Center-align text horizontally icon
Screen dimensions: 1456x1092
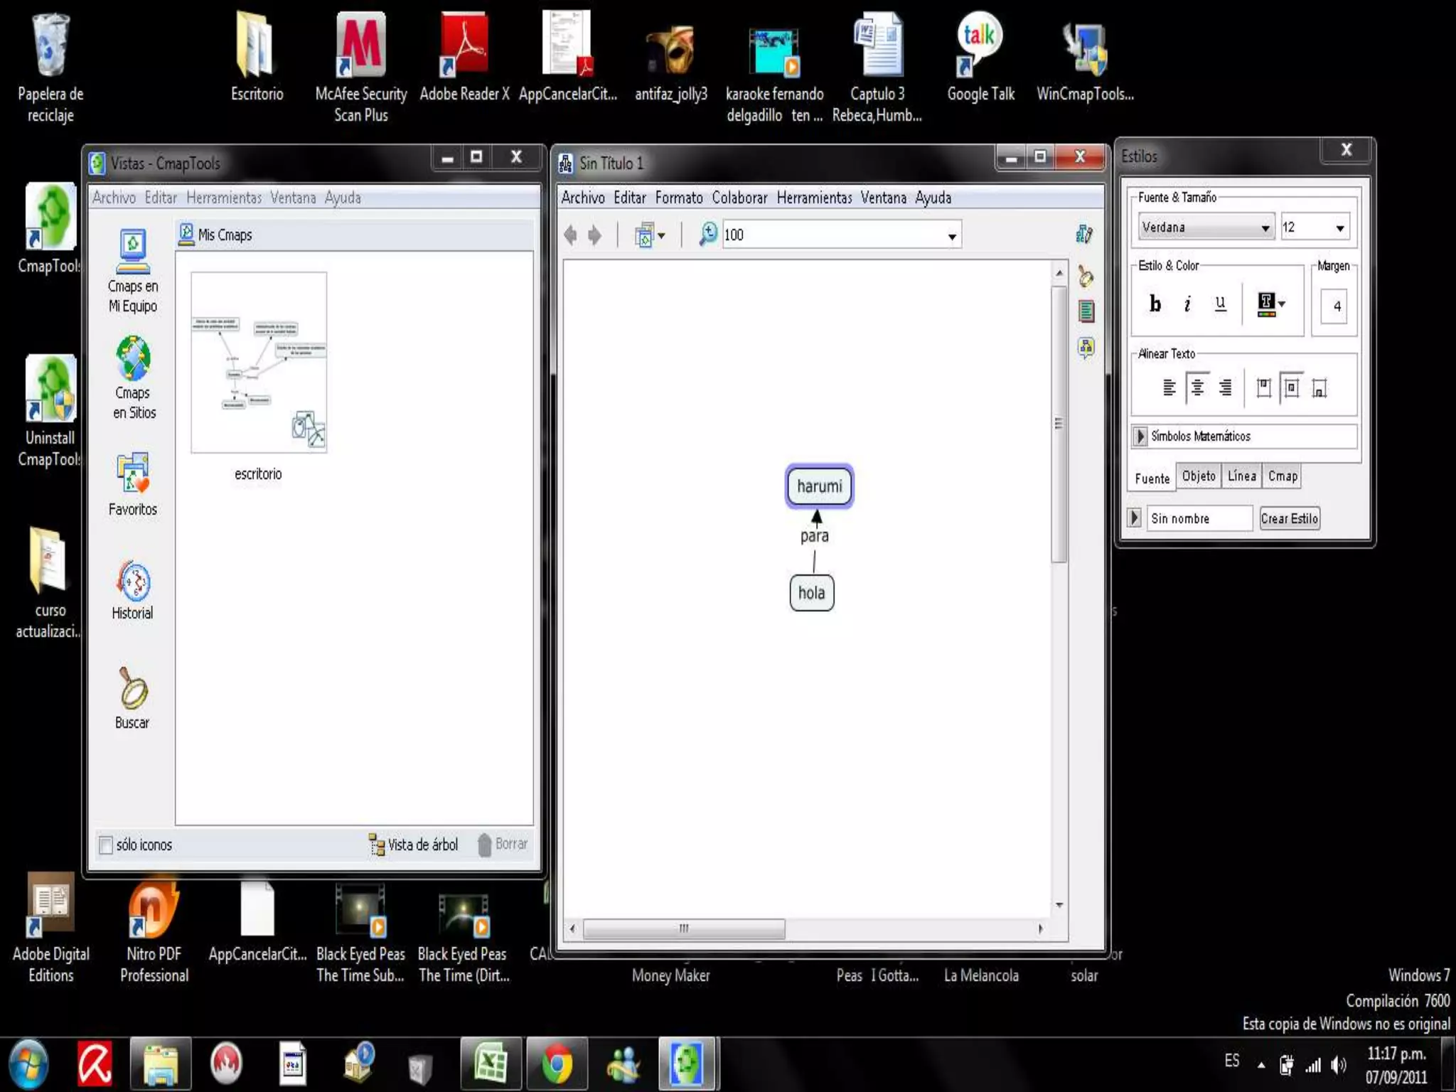pyautogui.click(x=1197, y=387)
